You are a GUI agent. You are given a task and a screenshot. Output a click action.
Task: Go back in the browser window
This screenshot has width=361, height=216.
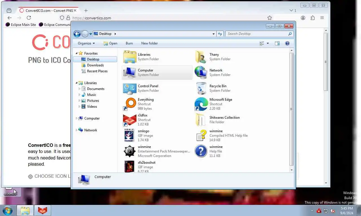click(x=10, y=18)
